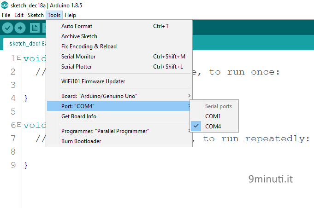This screenshot has width=314, height=208.
Task: Open the File menu
Action: point(6,15)
